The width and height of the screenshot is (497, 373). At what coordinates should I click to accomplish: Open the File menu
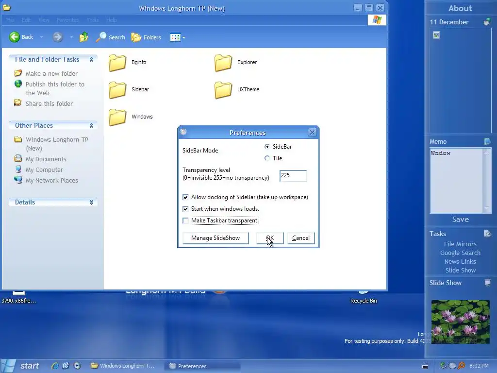(x=10, y=20)
